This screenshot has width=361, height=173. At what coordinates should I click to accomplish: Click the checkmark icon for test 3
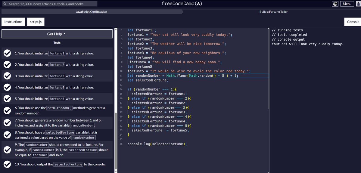7,76
